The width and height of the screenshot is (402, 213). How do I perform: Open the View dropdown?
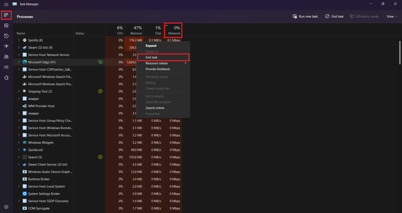[392, 16]
